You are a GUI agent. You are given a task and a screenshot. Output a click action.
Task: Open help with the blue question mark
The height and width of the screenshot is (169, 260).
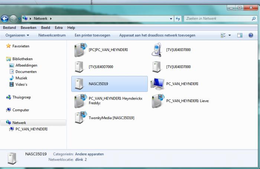(251, 35)
